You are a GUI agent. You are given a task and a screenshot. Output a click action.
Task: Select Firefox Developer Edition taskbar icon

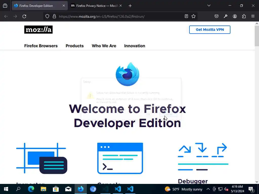(x=81, y=189)
